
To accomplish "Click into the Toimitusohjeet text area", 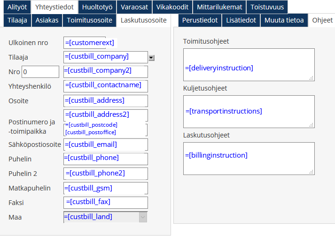I will click(x=248, y=65).
